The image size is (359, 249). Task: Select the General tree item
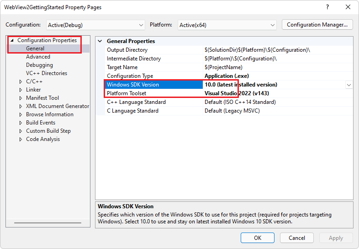pyautogui.click(x=35, y=49)
